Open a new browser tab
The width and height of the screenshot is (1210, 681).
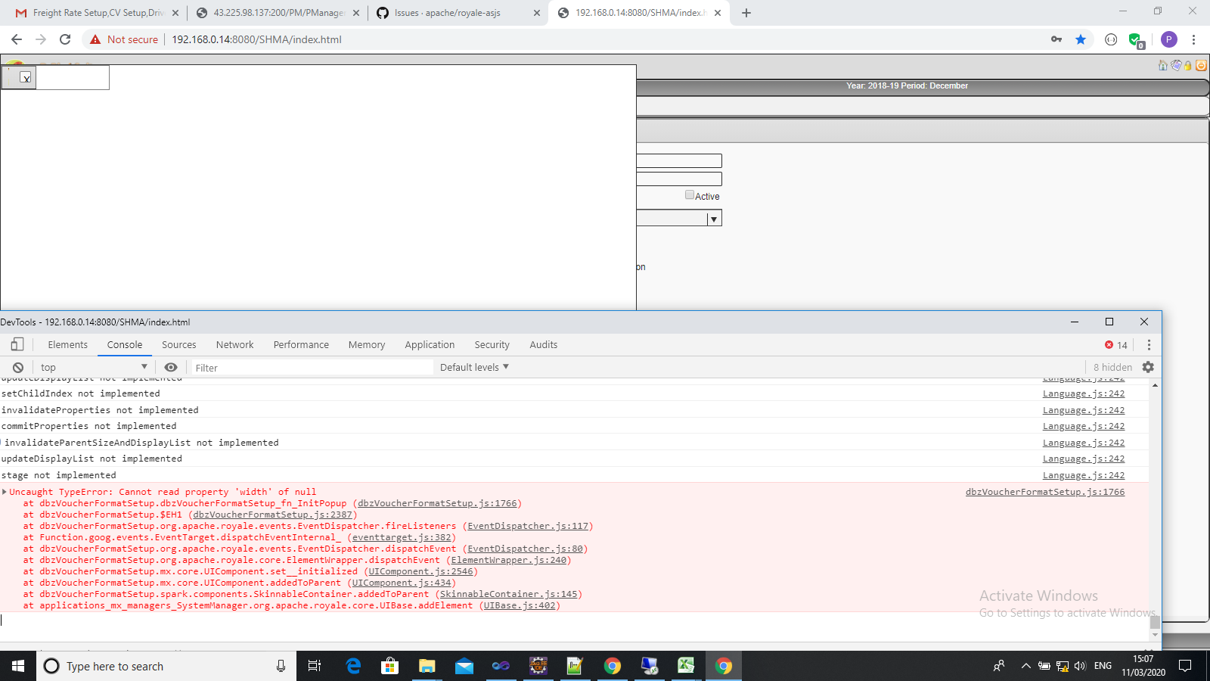click(746, 13)
